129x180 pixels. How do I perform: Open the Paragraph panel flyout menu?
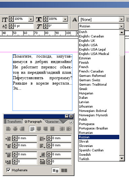tap(71, 122)
